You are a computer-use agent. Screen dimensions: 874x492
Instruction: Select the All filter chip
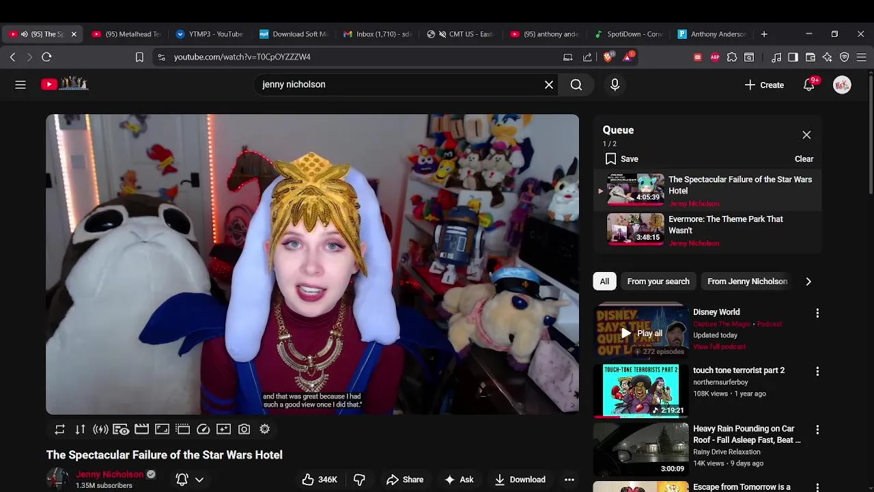pos(604,282)
